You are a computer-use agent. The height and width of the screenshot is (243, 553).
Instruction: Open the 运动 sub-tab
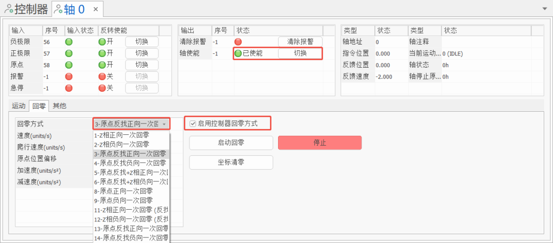pos(19,105)
